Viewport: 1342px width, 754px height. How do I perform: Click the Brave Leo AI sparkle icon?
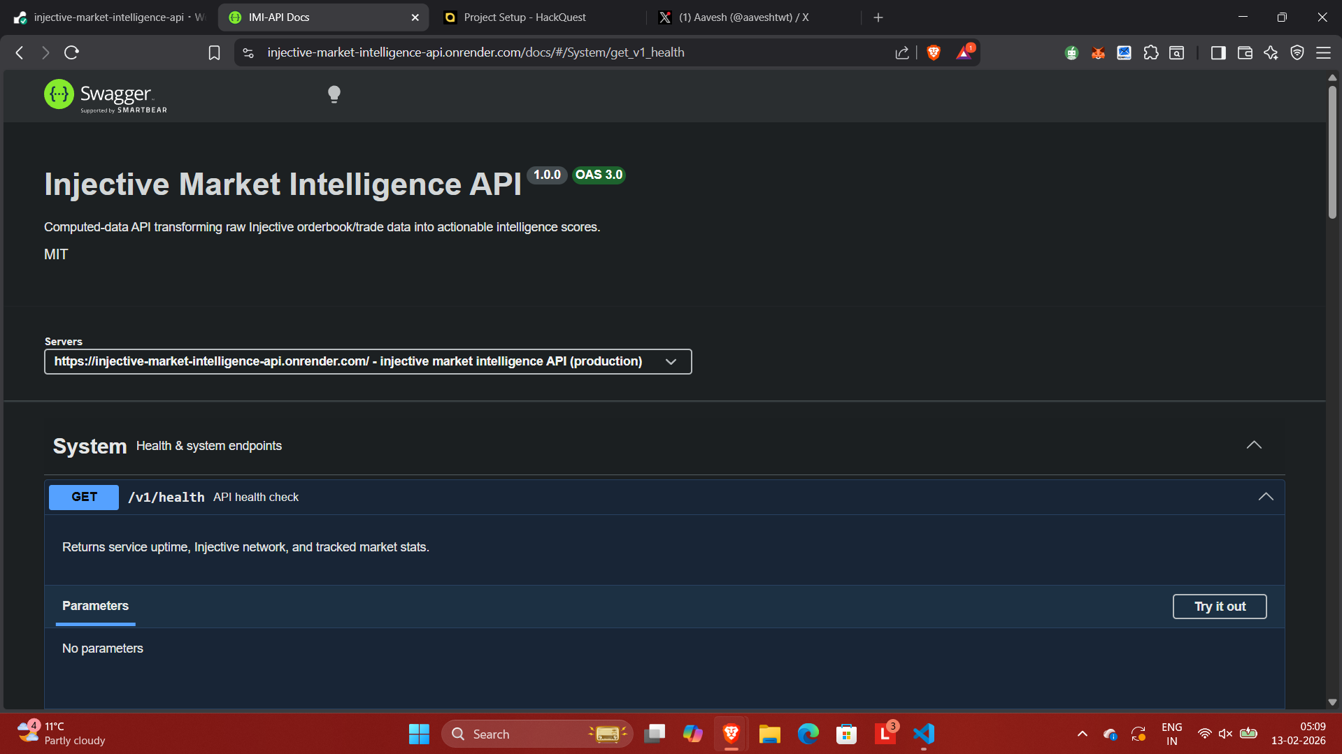pyautogui.click(x=1271, y=52)
